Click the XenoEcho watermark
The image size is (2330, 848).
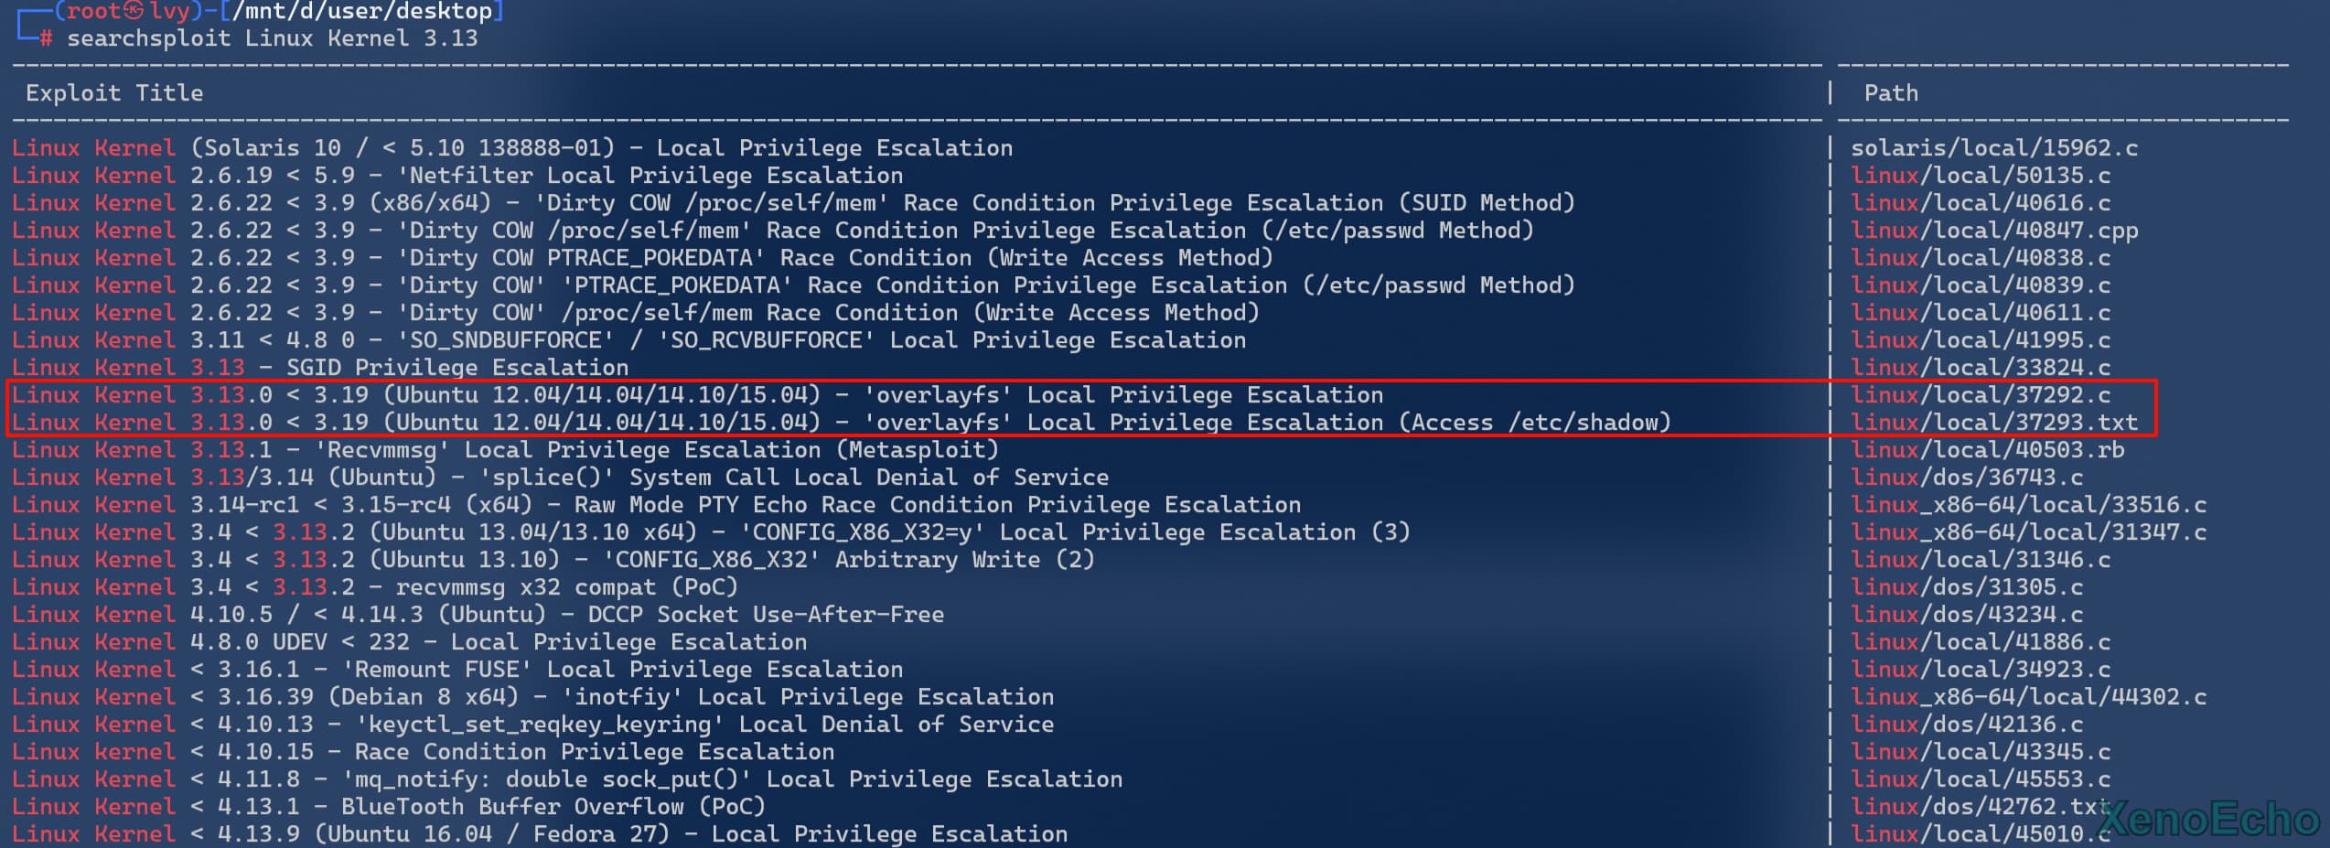tap(2209, 819)
